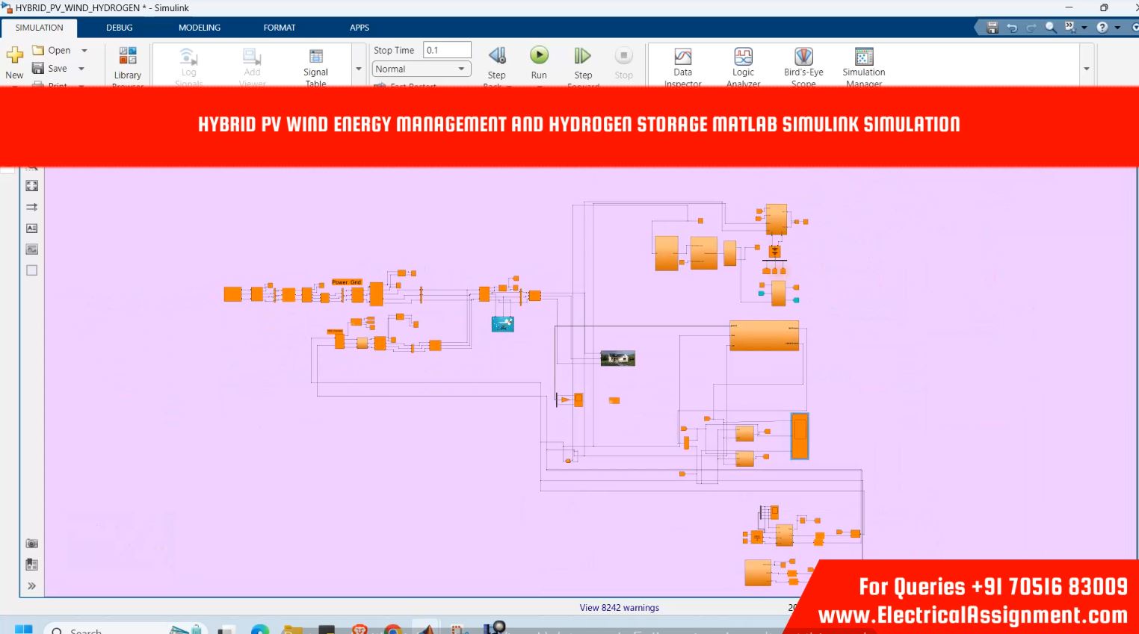Expand the palette with double chevron
Viewport: 1139px width, 634px height.
pyautogui.click(x=31, y=586)
